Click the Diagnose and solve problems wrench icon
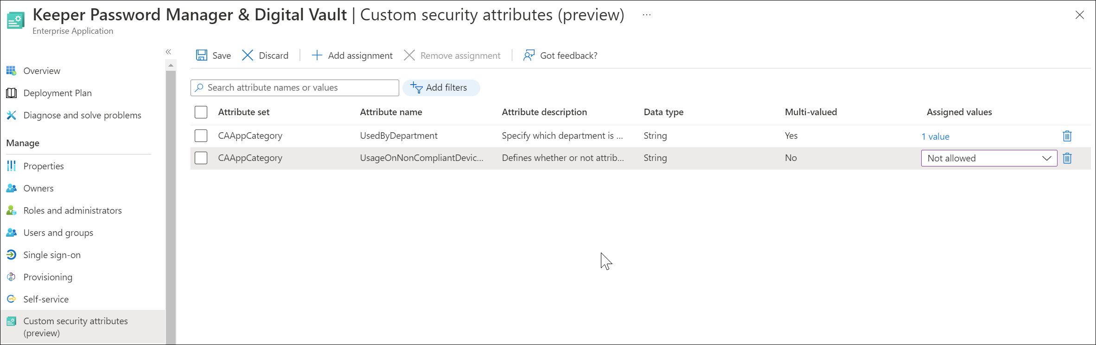The width and height of the screenshot is (1096, 345). (12, 115)
